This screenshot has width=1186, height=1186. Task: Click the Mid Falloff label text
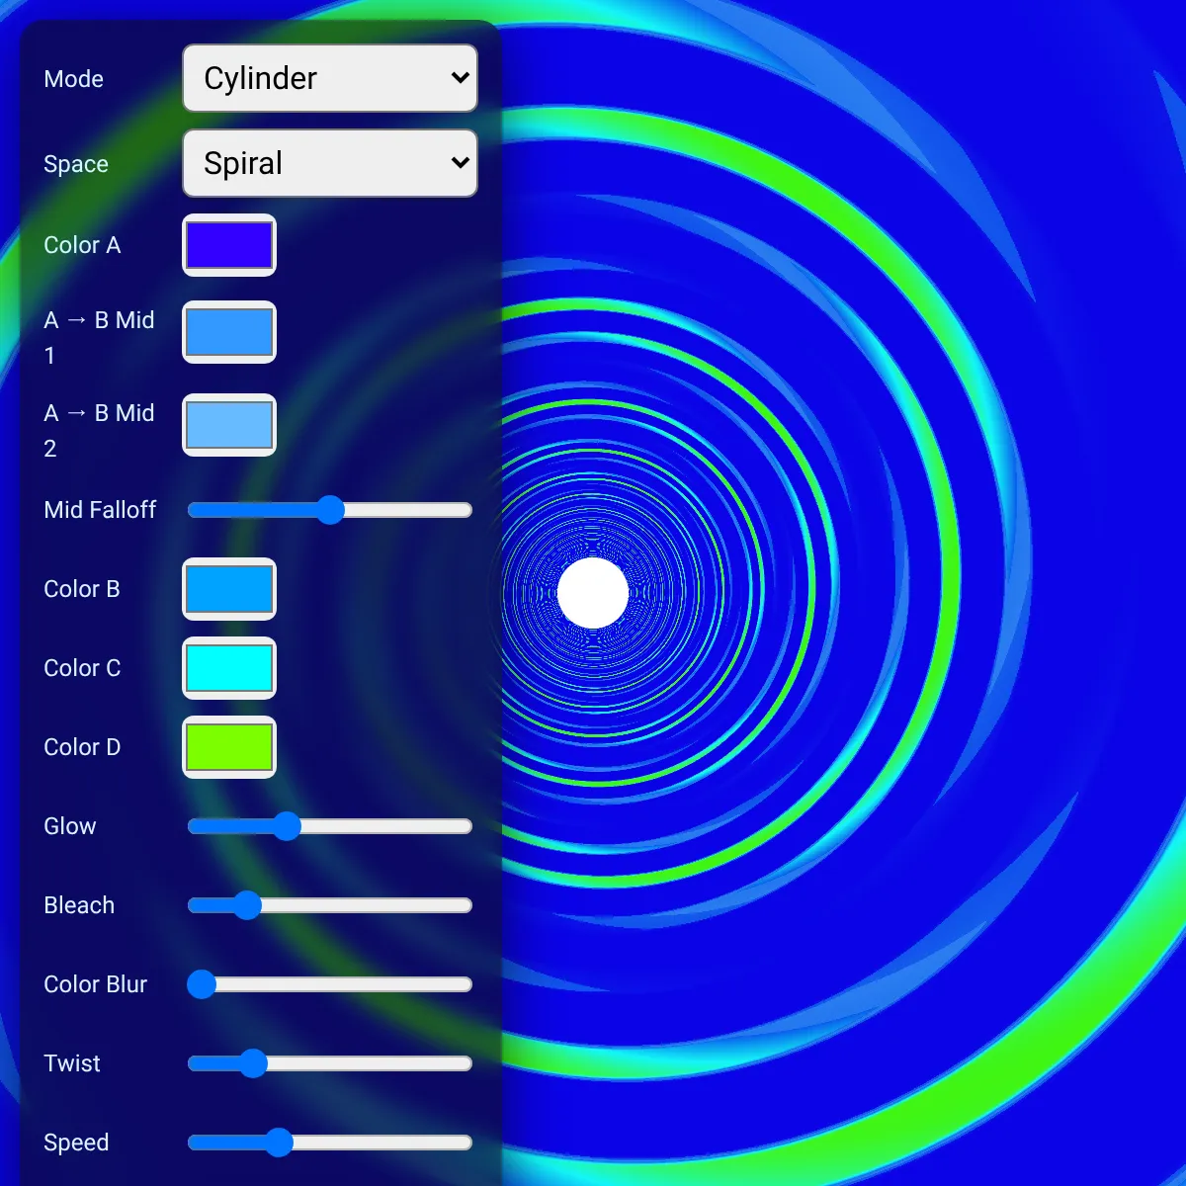[100, 510]
